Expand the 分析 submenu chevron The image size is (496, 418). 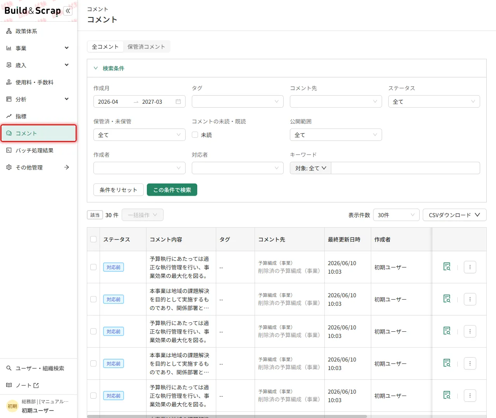coord(67,99)
